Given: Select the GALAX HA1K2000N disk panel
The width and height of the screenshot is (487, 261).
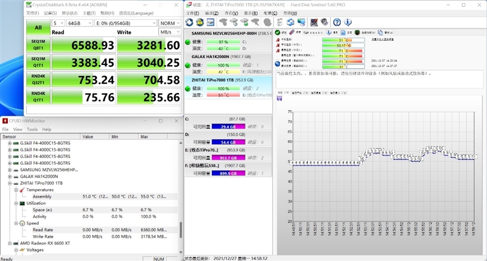Looking at the screenshot, I should [x=228, y=64].
